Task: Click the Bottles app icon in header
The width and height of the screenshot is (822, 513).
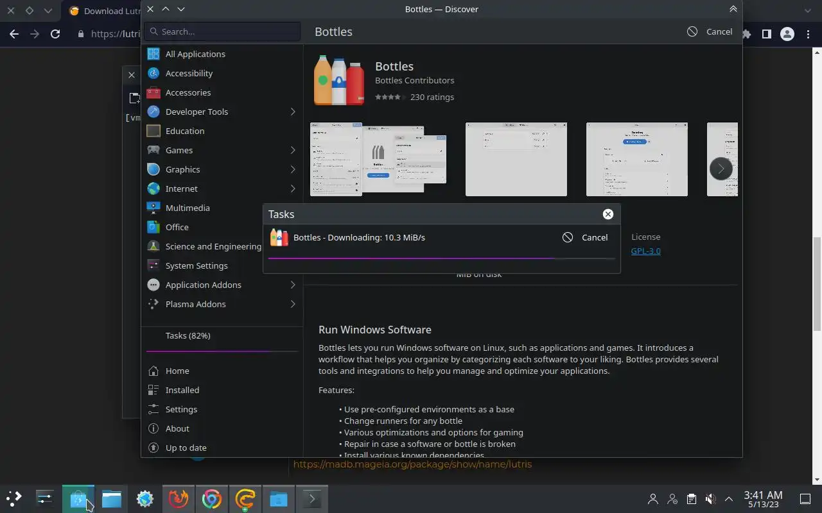Action: (x=339, y=80)
